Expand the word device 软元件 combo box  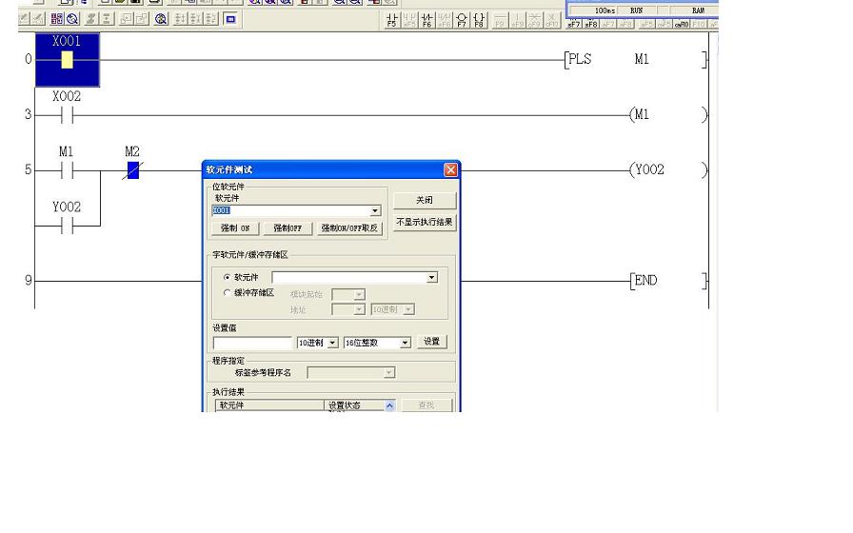431,278
